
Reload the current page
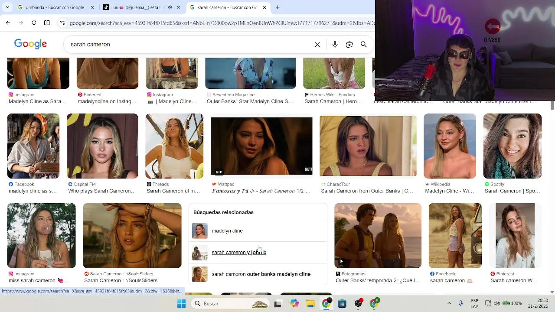(x=34, y=23)
